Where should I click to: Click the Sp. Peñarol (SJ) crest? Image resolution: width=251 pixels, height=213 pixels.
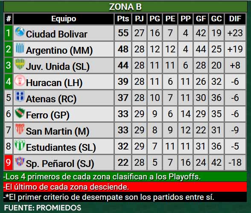20,161
